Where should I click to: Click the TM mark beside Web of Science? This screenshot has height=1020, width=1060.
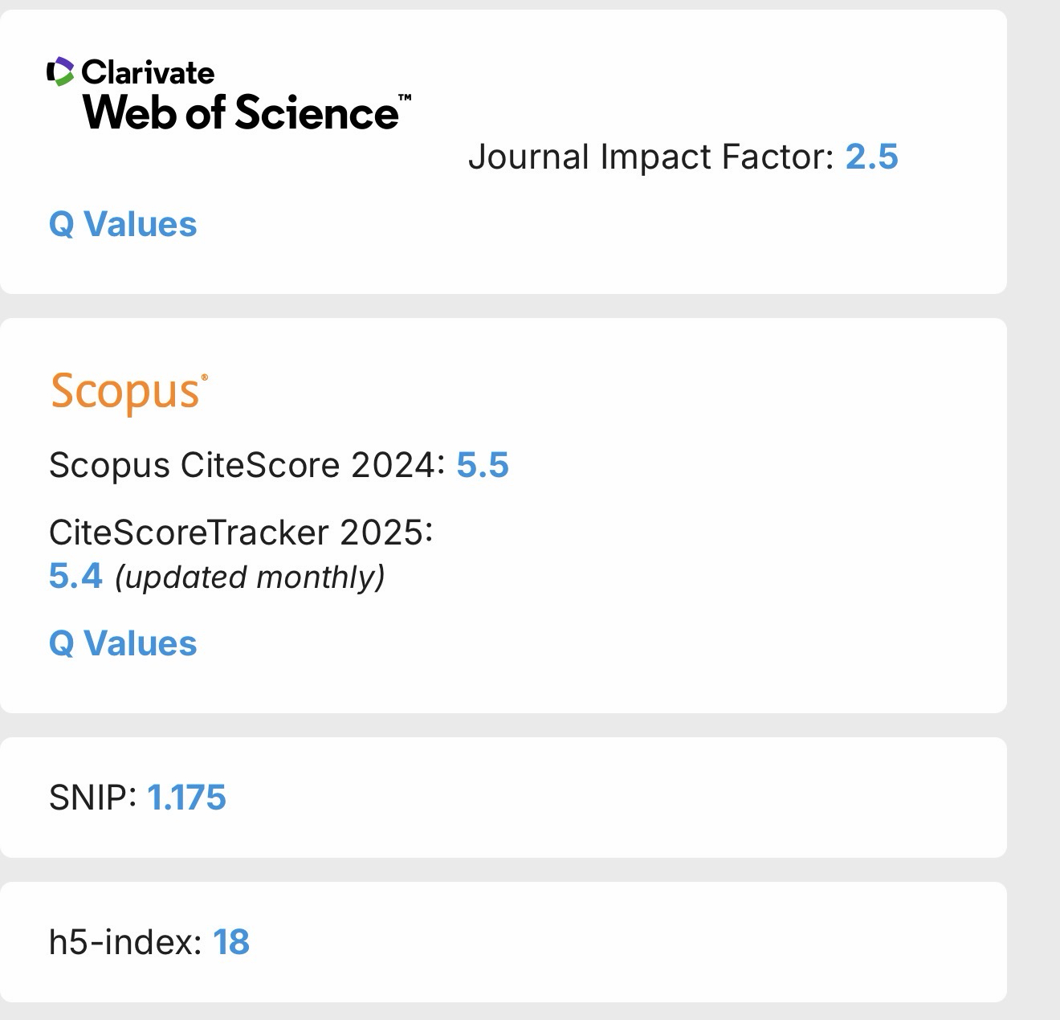point(405,98)
